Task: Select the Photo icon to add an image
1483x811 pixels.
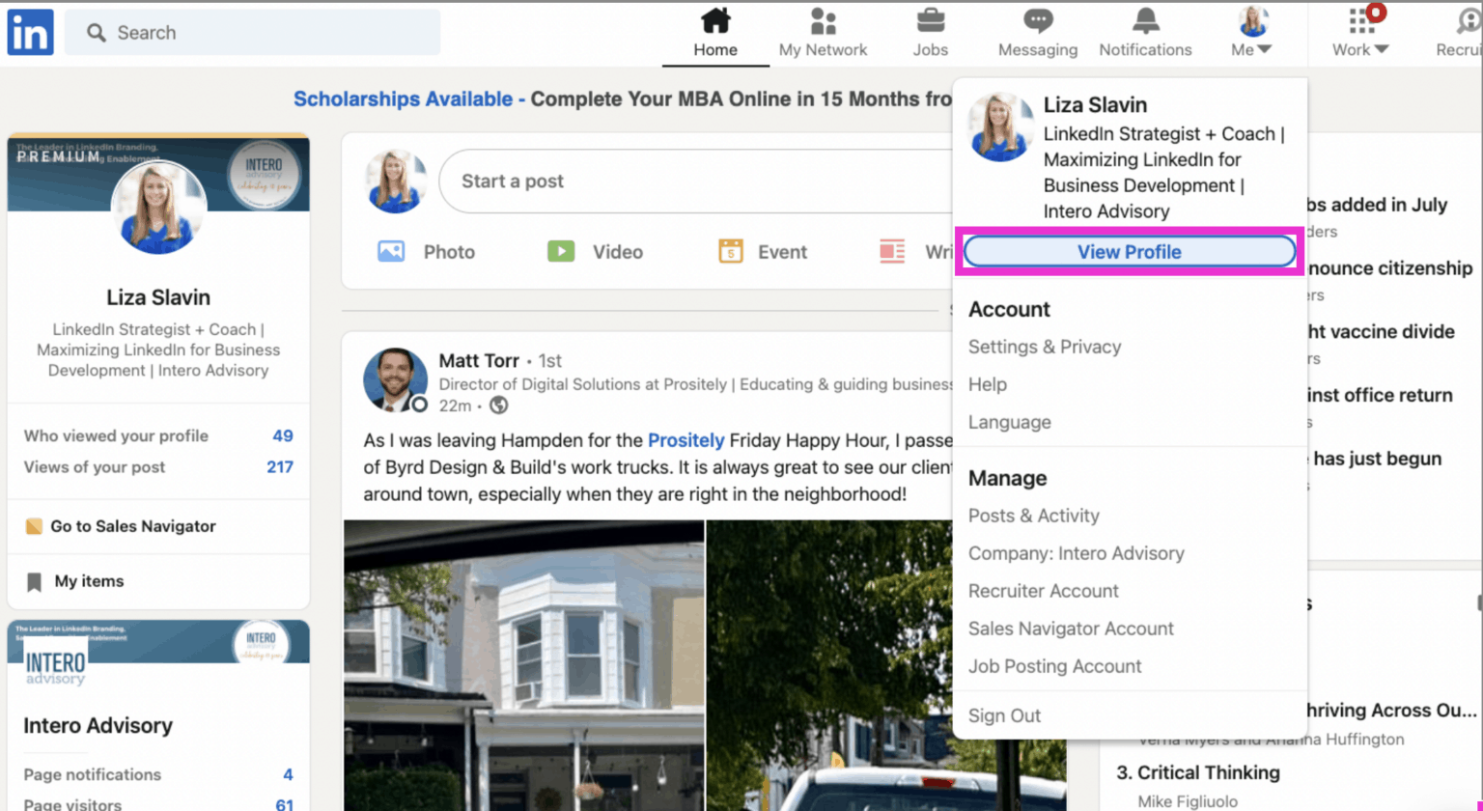Action: point(392,251)
